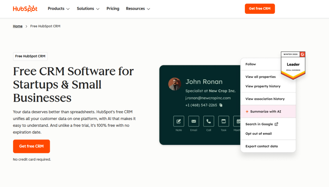Image resolution: width=329 pixels, height=187 pixels.
Task: Click the Meeting calendar icon
Action: click(x=237, y=121)
